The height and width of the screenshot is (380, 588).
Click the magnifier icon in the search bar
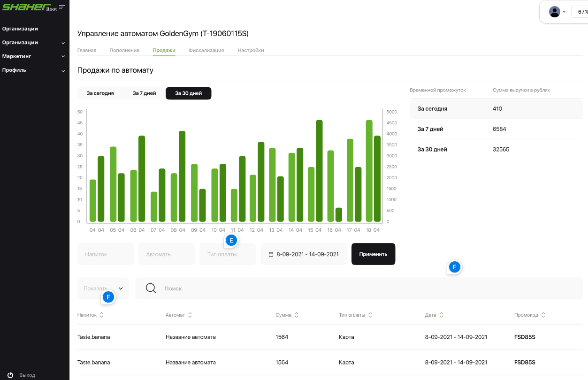(x=151, y=288)
